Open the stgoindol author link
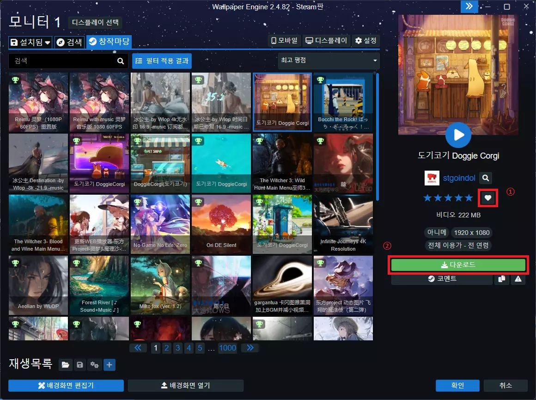536x400 pixels. tap(459, 178)
